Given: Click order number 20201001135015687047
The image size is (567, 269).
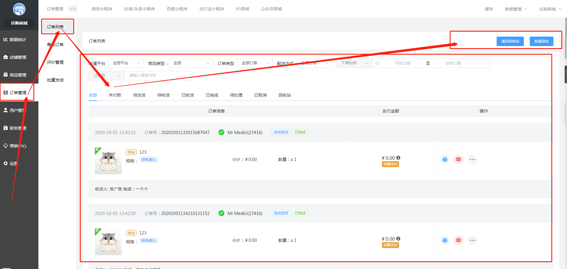Looking at the screenshot, I should pos(185,133).
